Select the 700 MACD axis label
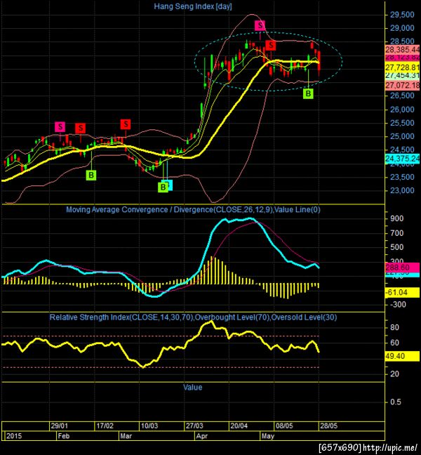This screenshot has width=421, height=455. pos(397,233)
